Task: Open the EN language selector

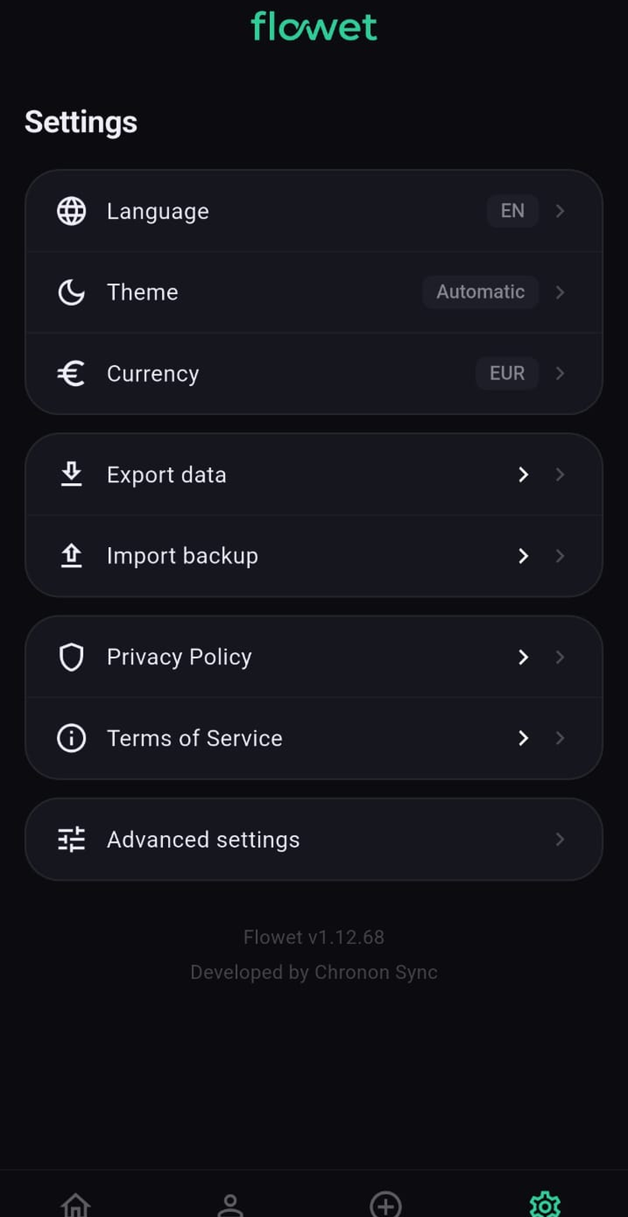Action: 512,210
